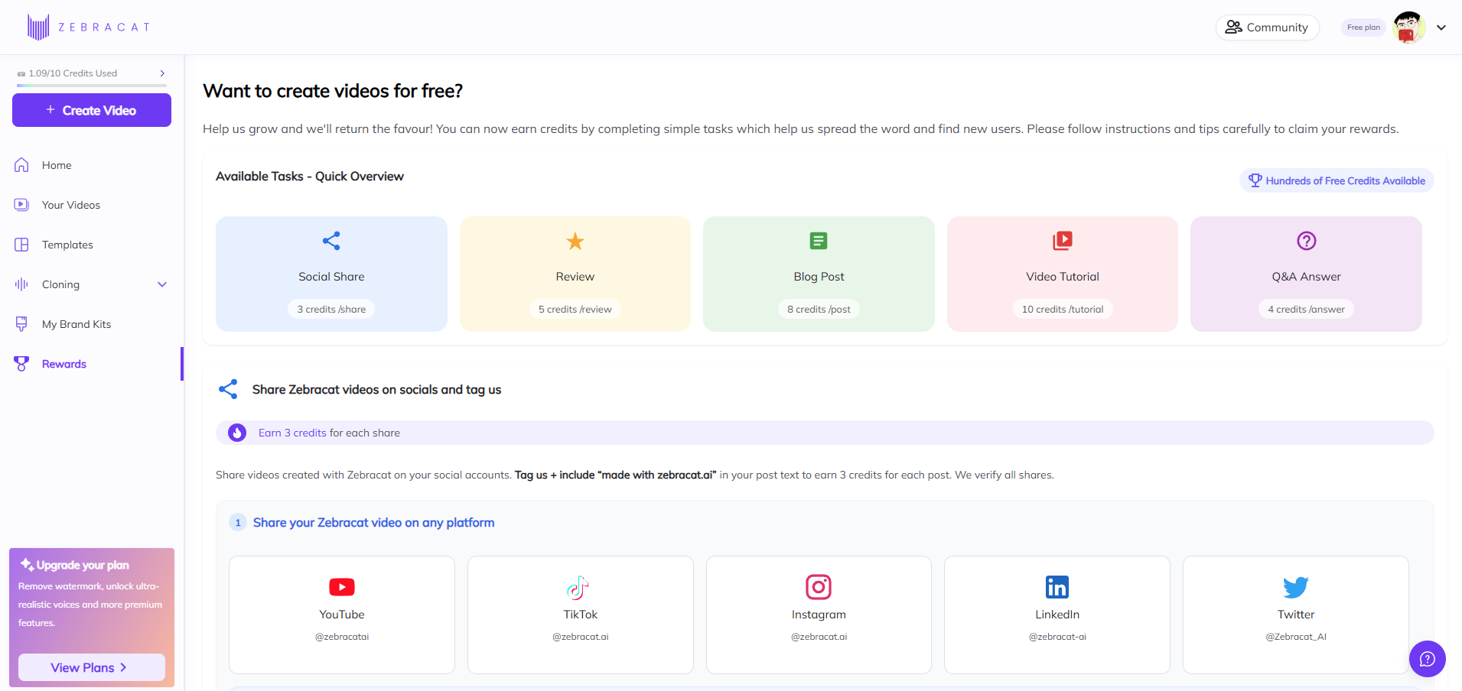Expand the credits used chevron
The width and height of the screenshot is (1462, 691).
[x=162, y=73]
